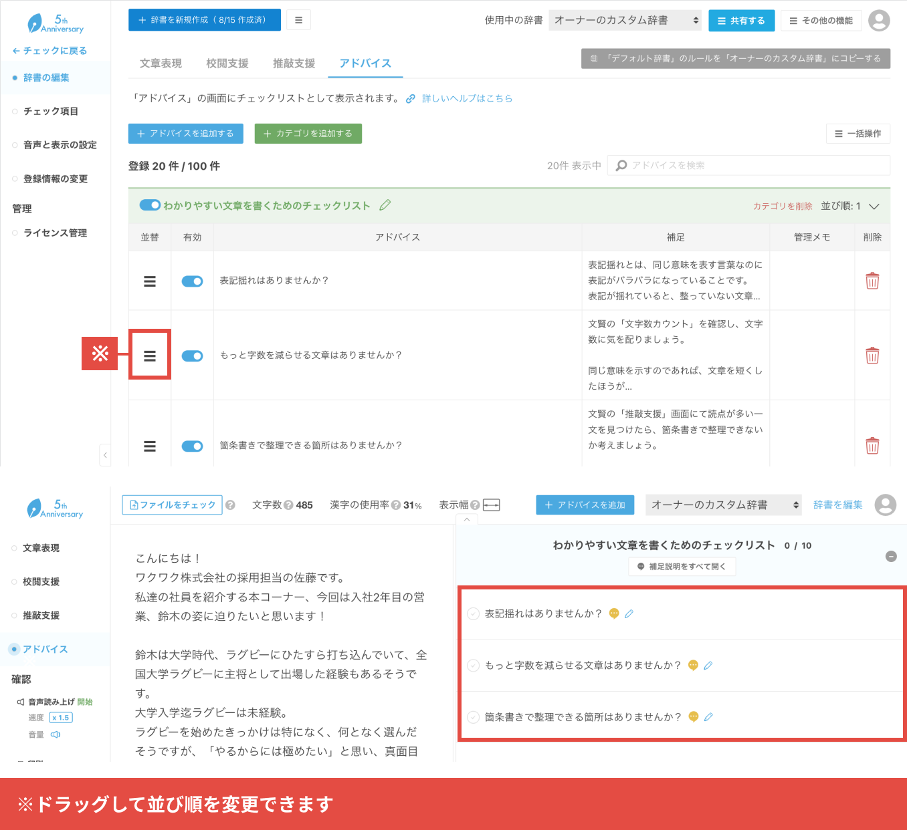Toggle the category わかりやすい文章 enable switch

(x=150, y=205)
